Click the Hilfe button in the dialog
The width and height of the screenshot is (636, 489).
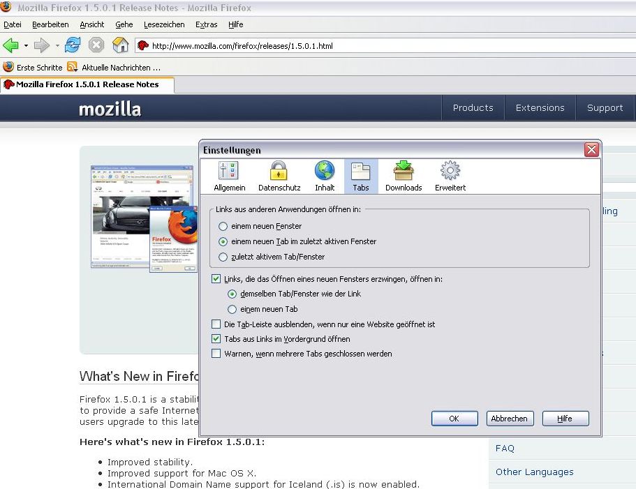(565, 419)
